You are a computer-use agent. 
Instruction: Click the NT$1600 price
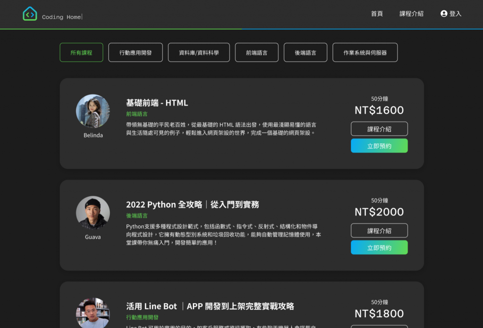tap(379, 111)
